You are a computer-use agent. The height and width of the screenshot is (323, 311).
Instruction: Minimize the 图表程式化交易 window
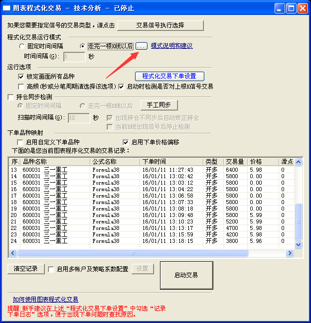pyautogui.click(x=280, y=8)
